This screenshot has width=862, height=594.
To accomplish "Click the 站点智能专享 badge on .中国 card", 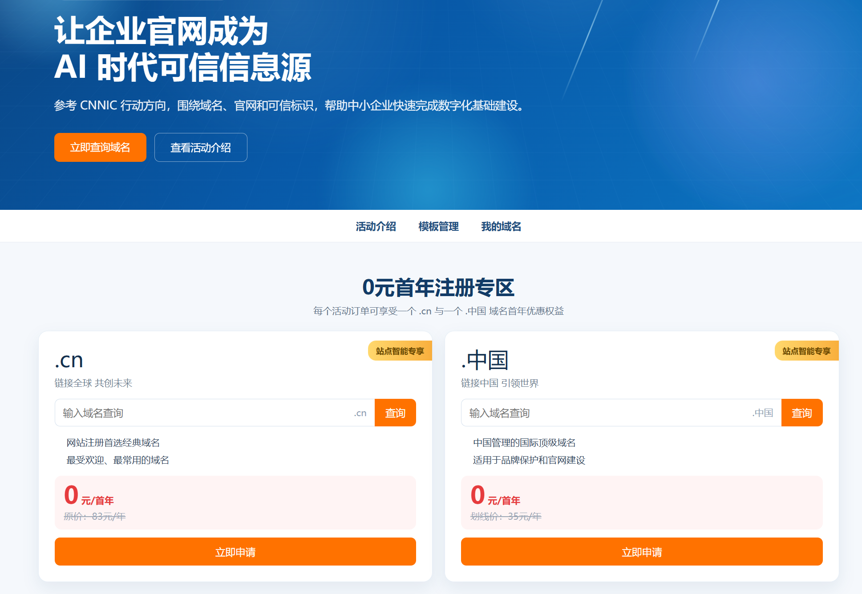I will point(807,351).
